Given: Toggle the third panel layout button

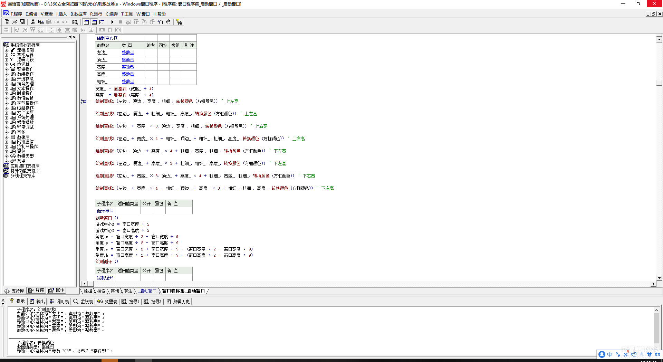Looking at the screenshot, I should [102, 22].
